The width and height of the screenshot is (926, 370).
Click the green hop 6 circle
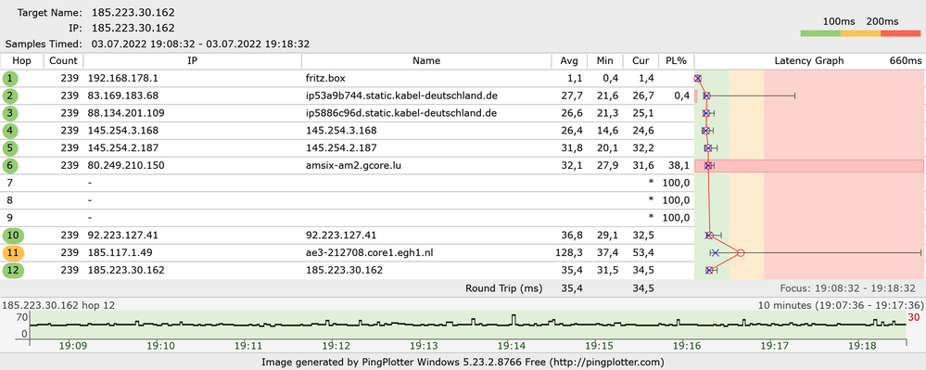(10, 166)
